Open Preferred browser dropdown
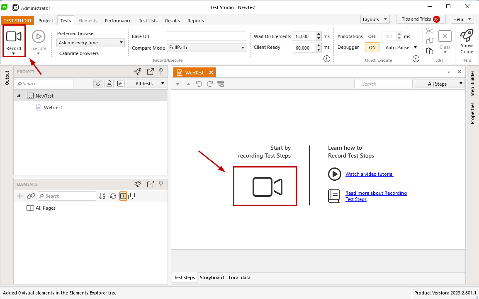This screenshot has height=299, width=479. [x=91, y=43]
